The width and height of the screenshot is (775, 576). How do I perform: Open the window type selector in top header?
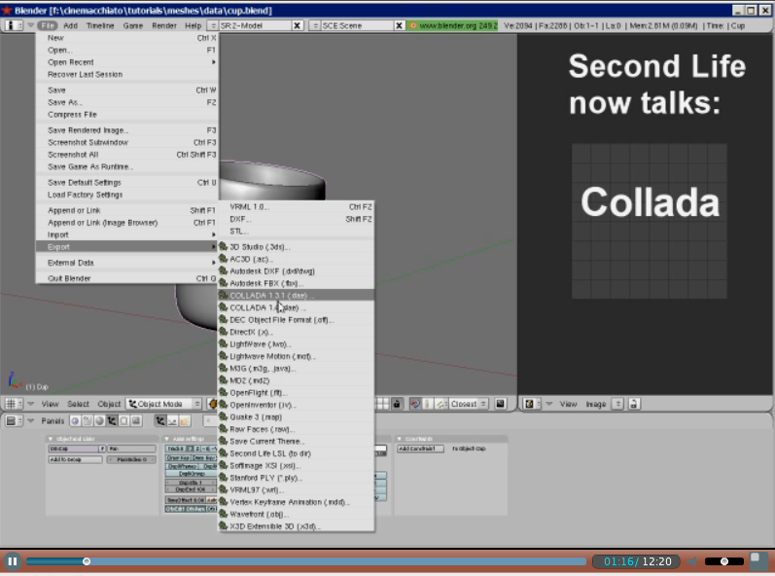tap(14, 25)
